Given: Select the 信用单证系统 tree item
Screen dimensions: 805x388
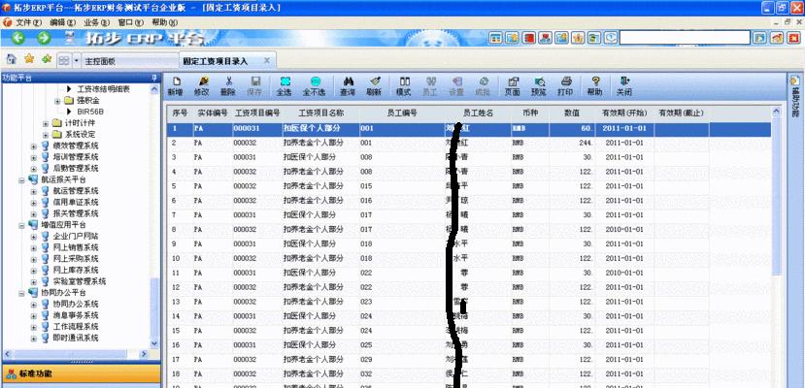Looking at the screenshot, I should (76, 202).
